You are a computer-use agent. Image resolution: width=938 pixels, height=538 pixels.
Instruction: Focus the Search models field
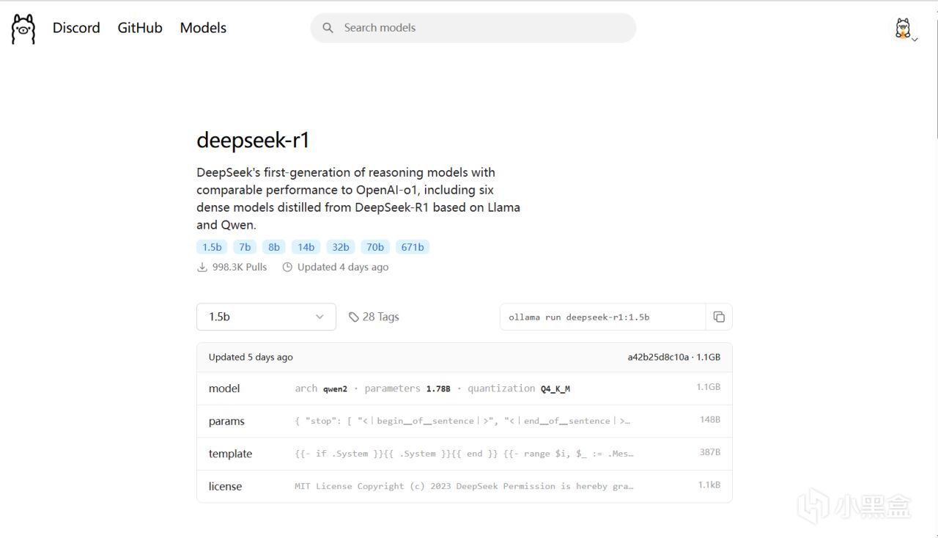[x=473, y=28]
